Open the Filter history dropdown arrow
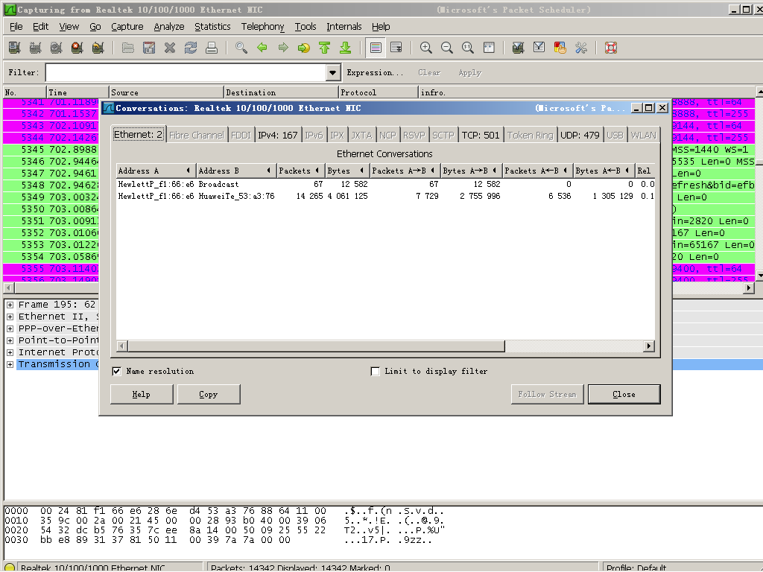Image resolution: width=763 pixels, height=572 pixels. click(332, 73)
